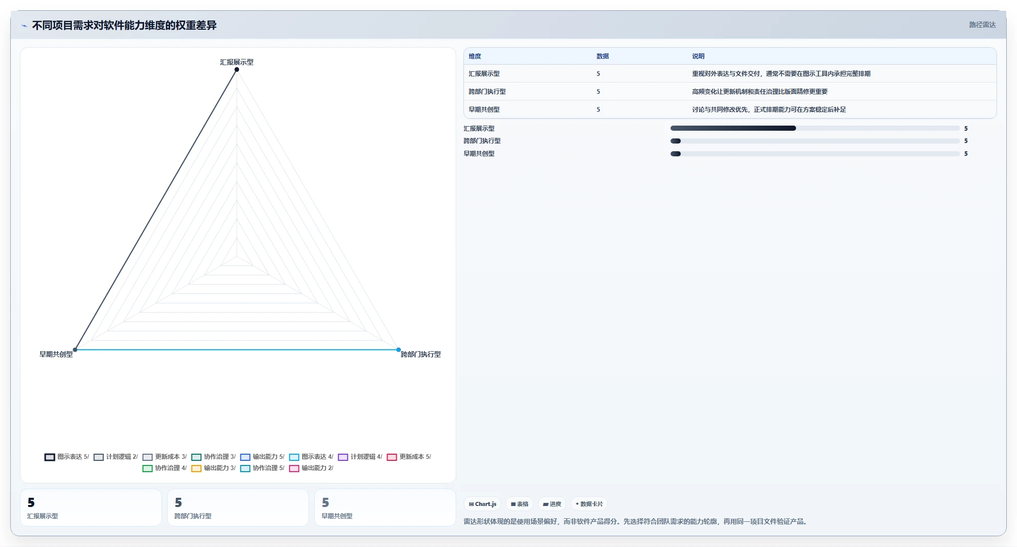Click the footer note starting 雷达形状体现的是

(x=636, y=521)
